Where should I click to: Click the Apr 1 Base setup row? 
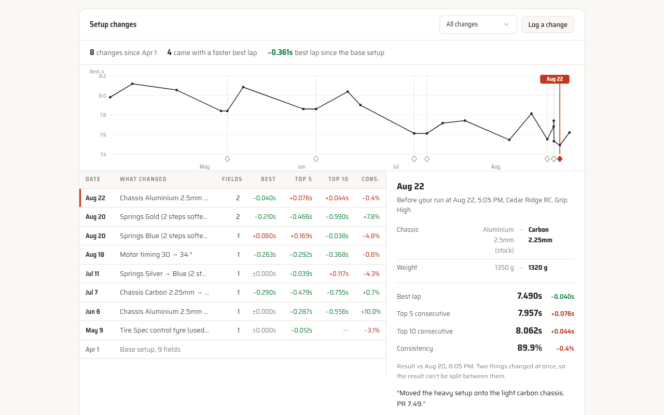233,350
